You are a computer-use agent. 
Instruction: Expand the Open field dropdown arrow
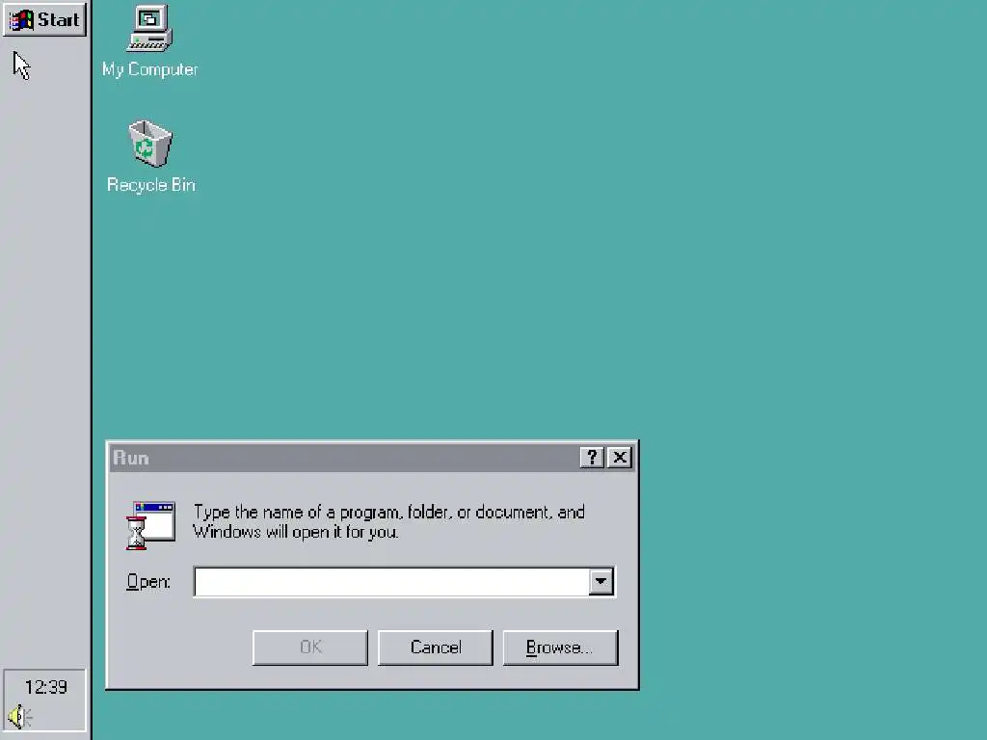coord(601,581)
